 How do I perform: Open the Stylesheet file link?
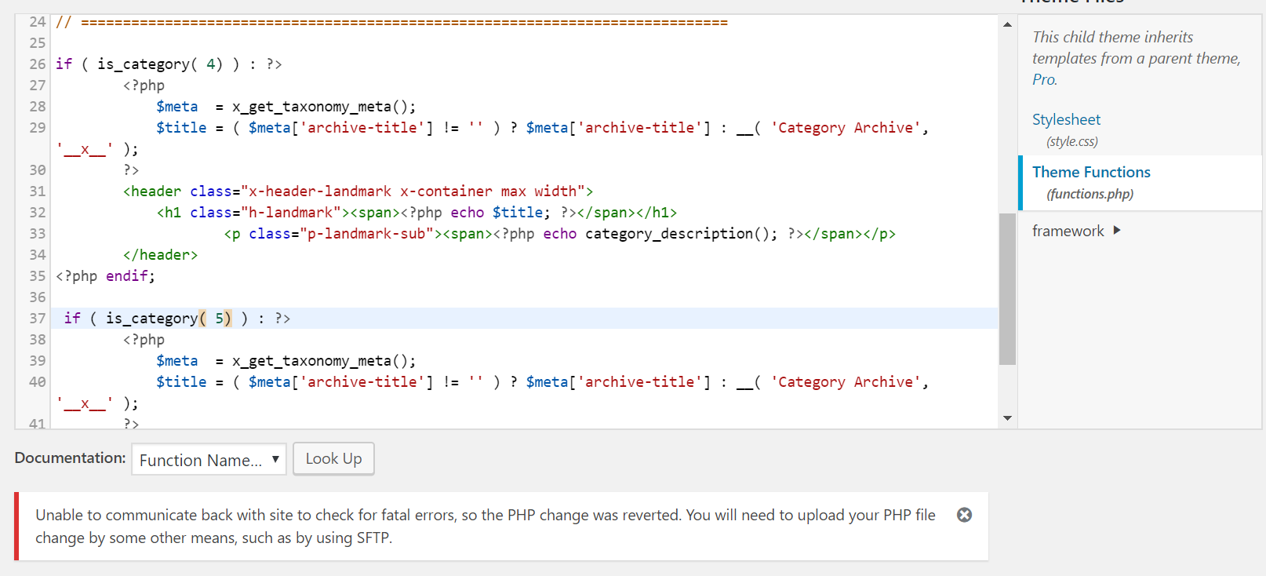pyautogui.click(x=1066, y=119)
